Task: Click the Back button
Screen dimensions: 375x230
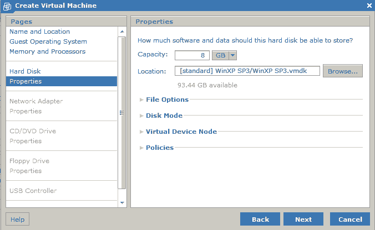Action: pos(260,219)
